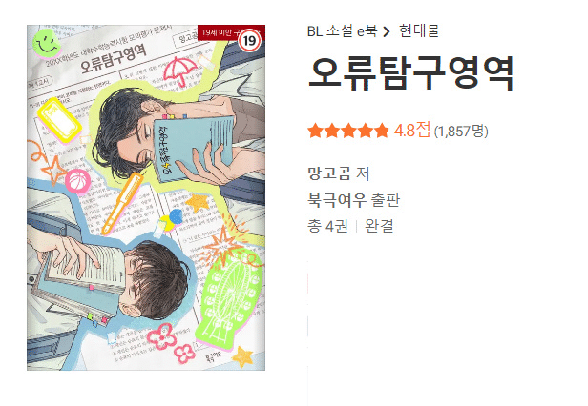Open the book cover thumbnail at the ferris wheel

click(229, 298)
